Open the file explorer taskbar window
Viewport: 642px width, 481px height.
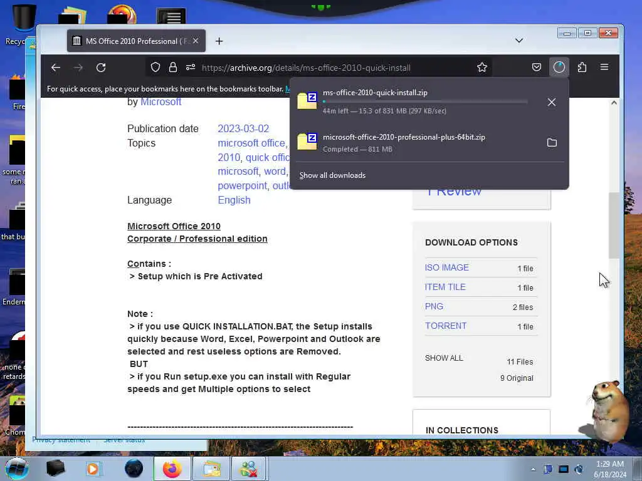pyautogui.click(x=211, y=468)
